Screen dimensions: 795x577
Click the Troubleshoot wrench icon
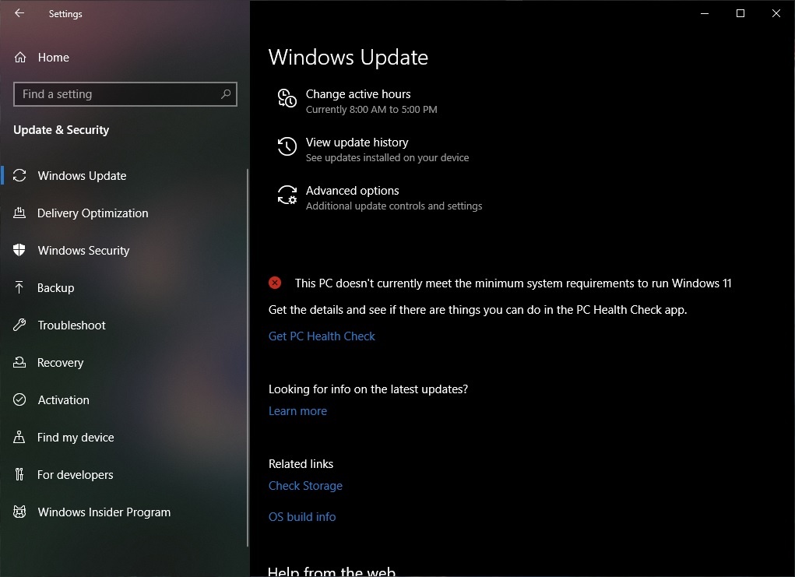(19, 325)
